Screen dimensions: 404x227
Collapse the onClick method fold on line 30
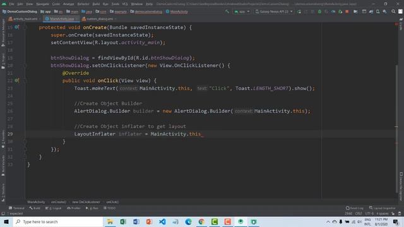click(x=25, y=141)
